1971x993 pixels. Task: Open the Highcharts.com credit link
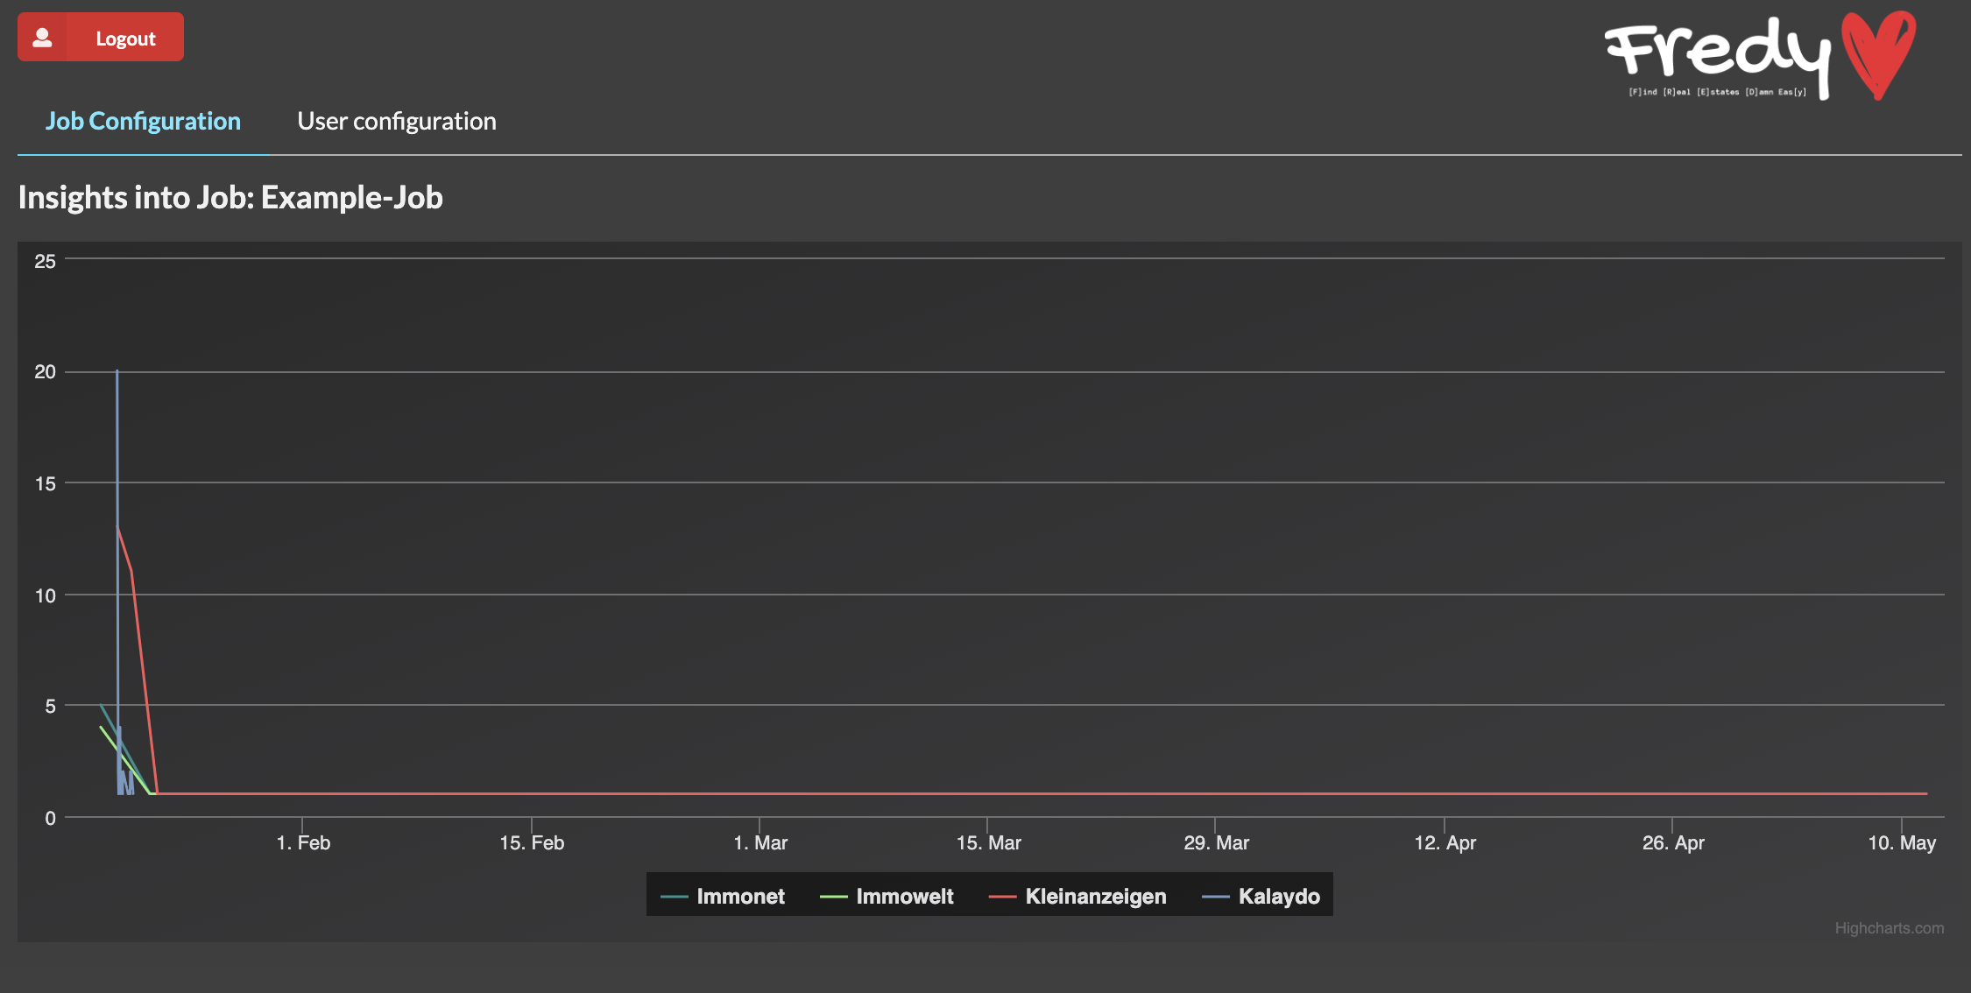click(1890, 928)
